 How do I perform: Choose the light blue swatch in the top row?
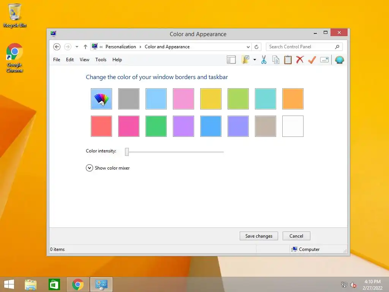(x=156, y=99)
